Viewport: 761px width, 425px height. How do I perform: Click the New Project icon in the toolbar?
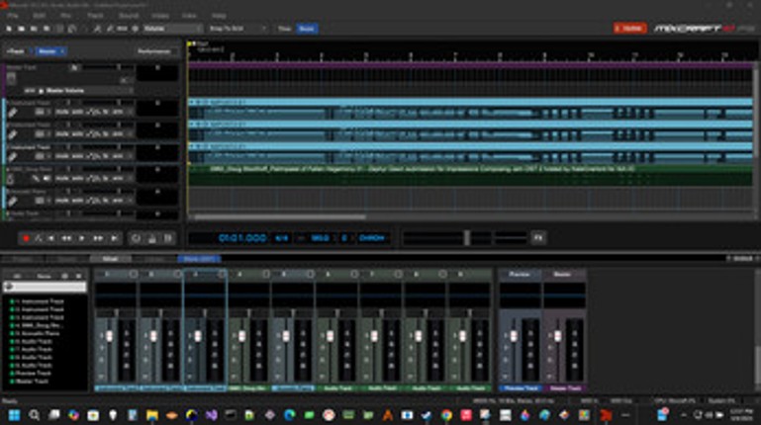9,29
